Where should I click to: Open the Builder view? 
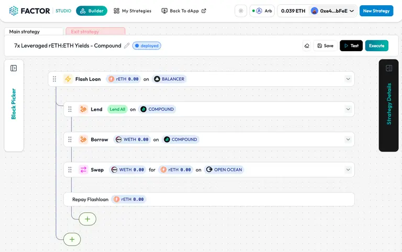pos(92,11)
